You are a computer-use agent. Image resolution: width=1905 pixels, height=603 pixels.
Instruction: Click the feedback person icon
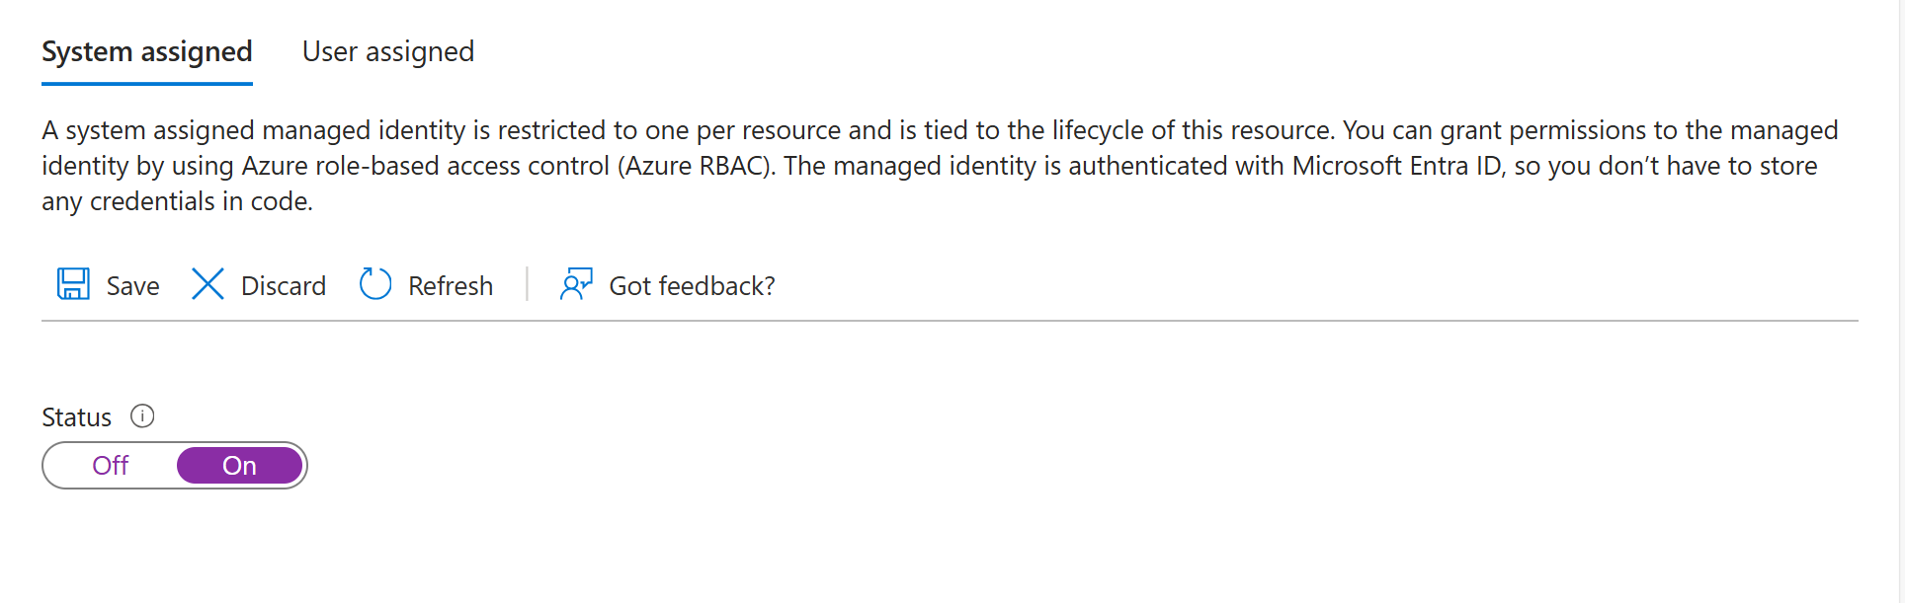click(576, 284)
